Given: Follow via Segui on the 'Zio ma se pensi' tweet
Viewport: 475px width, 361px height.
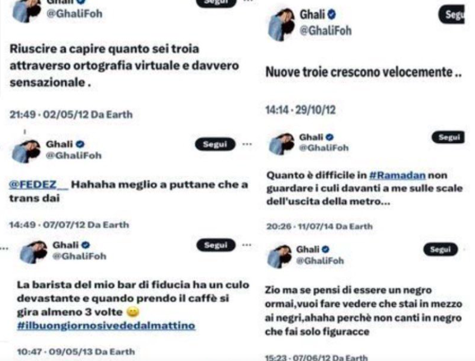Looking at the screenshot, I should click(x=440, y=249).
